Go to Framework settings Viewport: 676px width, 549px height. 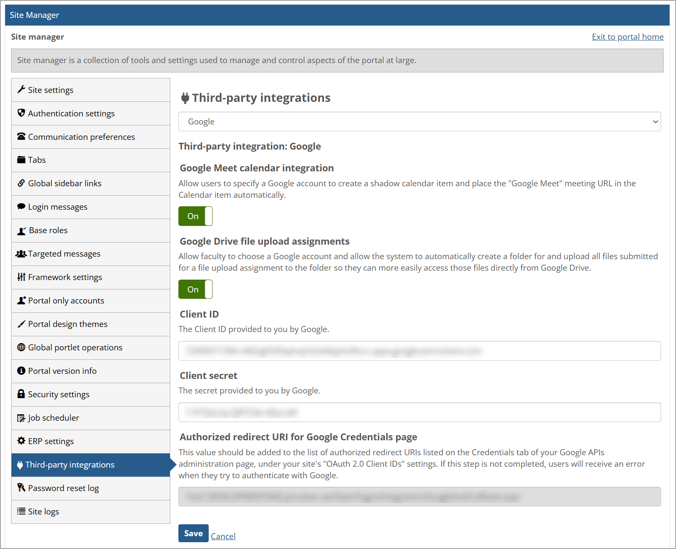[90, 277]
